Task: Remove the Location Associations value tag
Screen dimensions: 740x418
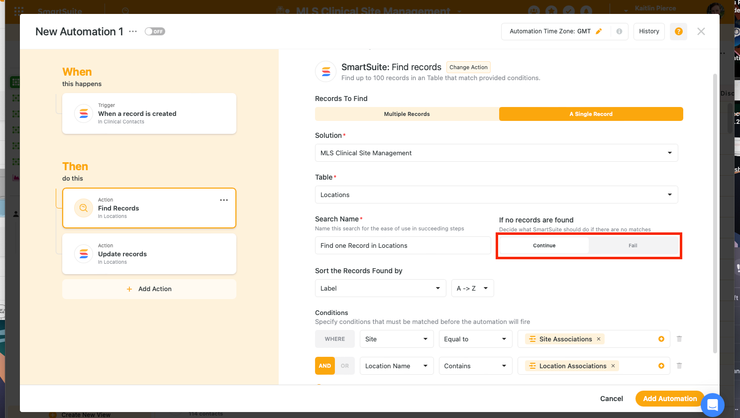Action: pos(613,366)
